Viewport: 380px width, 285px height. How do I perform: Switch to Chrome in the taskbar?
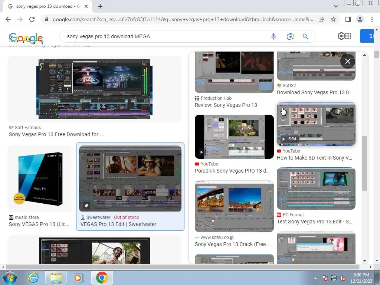[102, 278]
